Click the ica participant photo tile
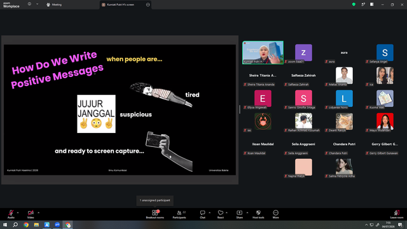 tap(385, 76)
